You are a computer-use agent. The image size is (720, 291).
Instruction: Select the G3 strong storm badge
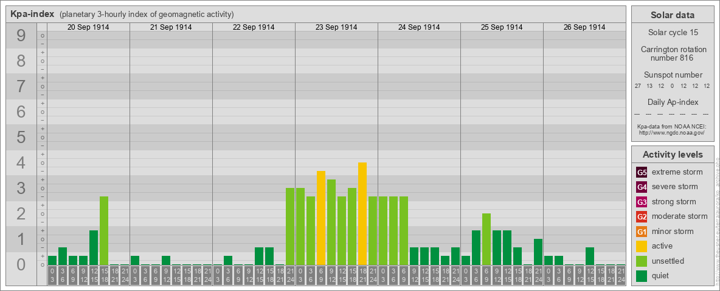[642, 202]
